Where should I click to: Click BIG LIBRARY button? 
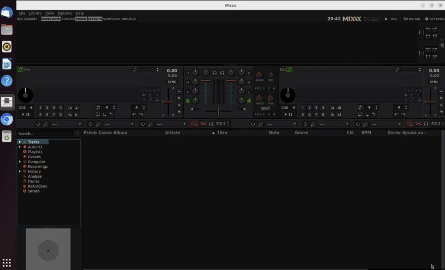[27, 19]
